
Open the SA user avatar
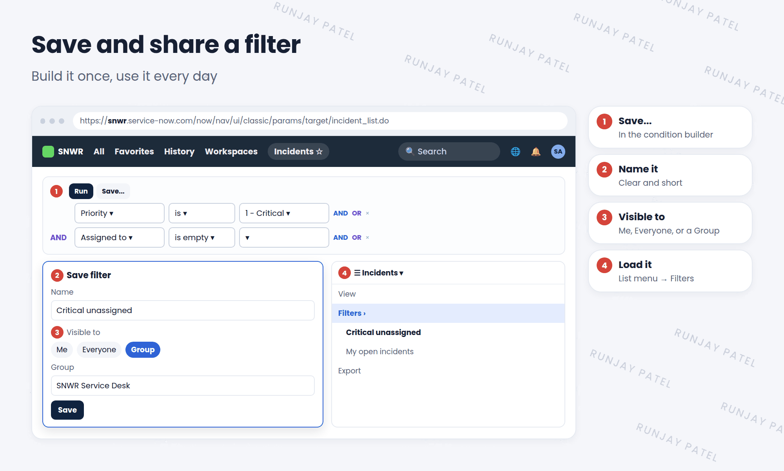pyautogui.click(x=558, y=152)
